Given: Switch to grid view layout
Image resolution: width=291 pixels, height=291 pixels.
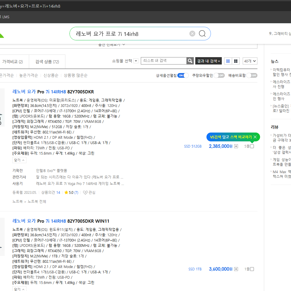Looking at the screenshot, I should [x=236, y=61].
